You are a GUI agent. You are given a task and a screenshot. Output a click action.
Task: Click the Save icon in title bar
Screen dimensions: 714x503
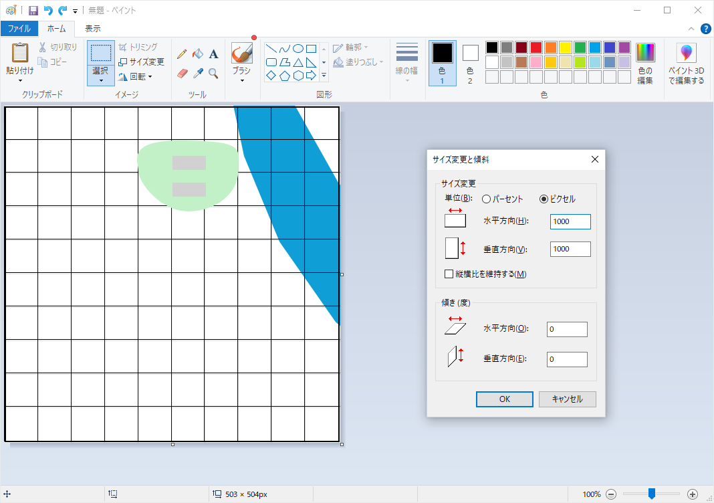(33, 11)
